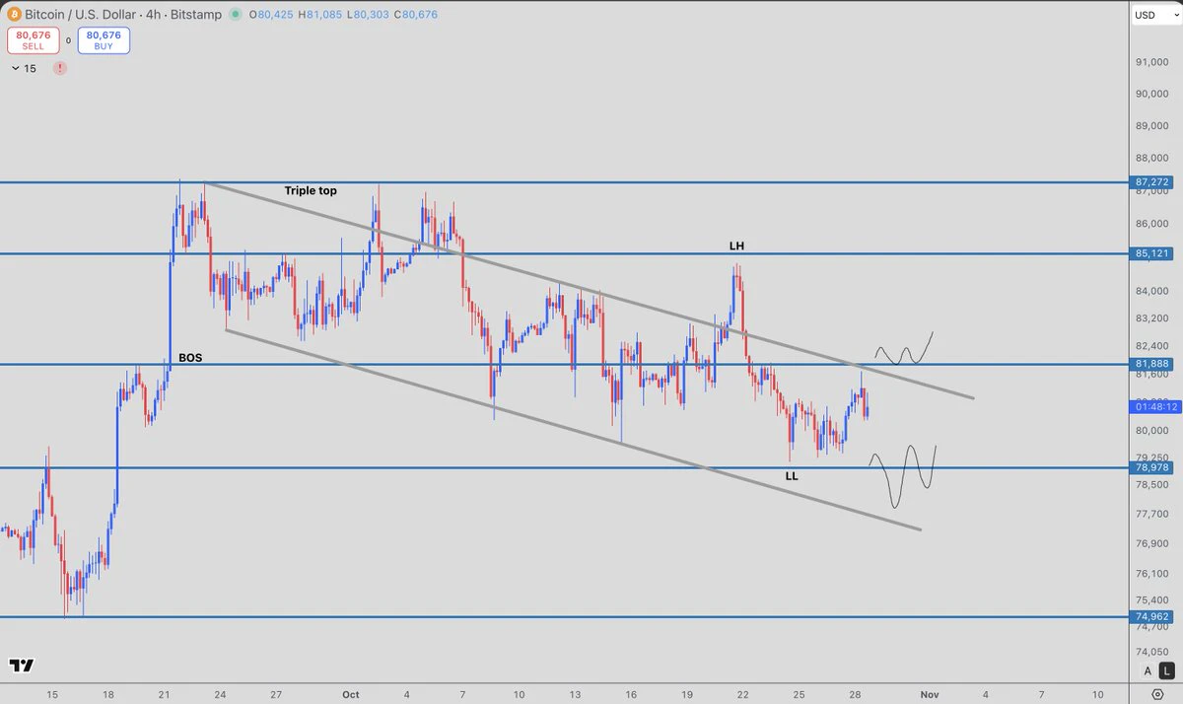Open the red exclamation warning icon
Screen dimensions: 1183x704
coord(61,68)
